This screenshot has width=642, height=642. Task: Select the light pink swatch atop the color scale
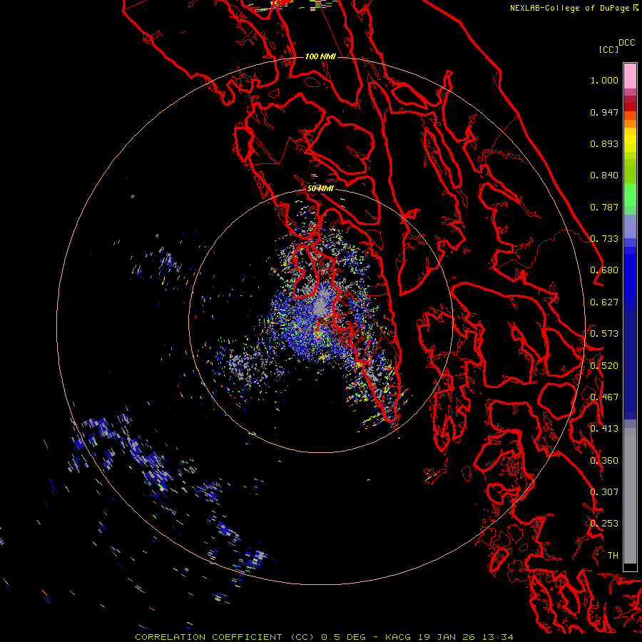(630, 76)
